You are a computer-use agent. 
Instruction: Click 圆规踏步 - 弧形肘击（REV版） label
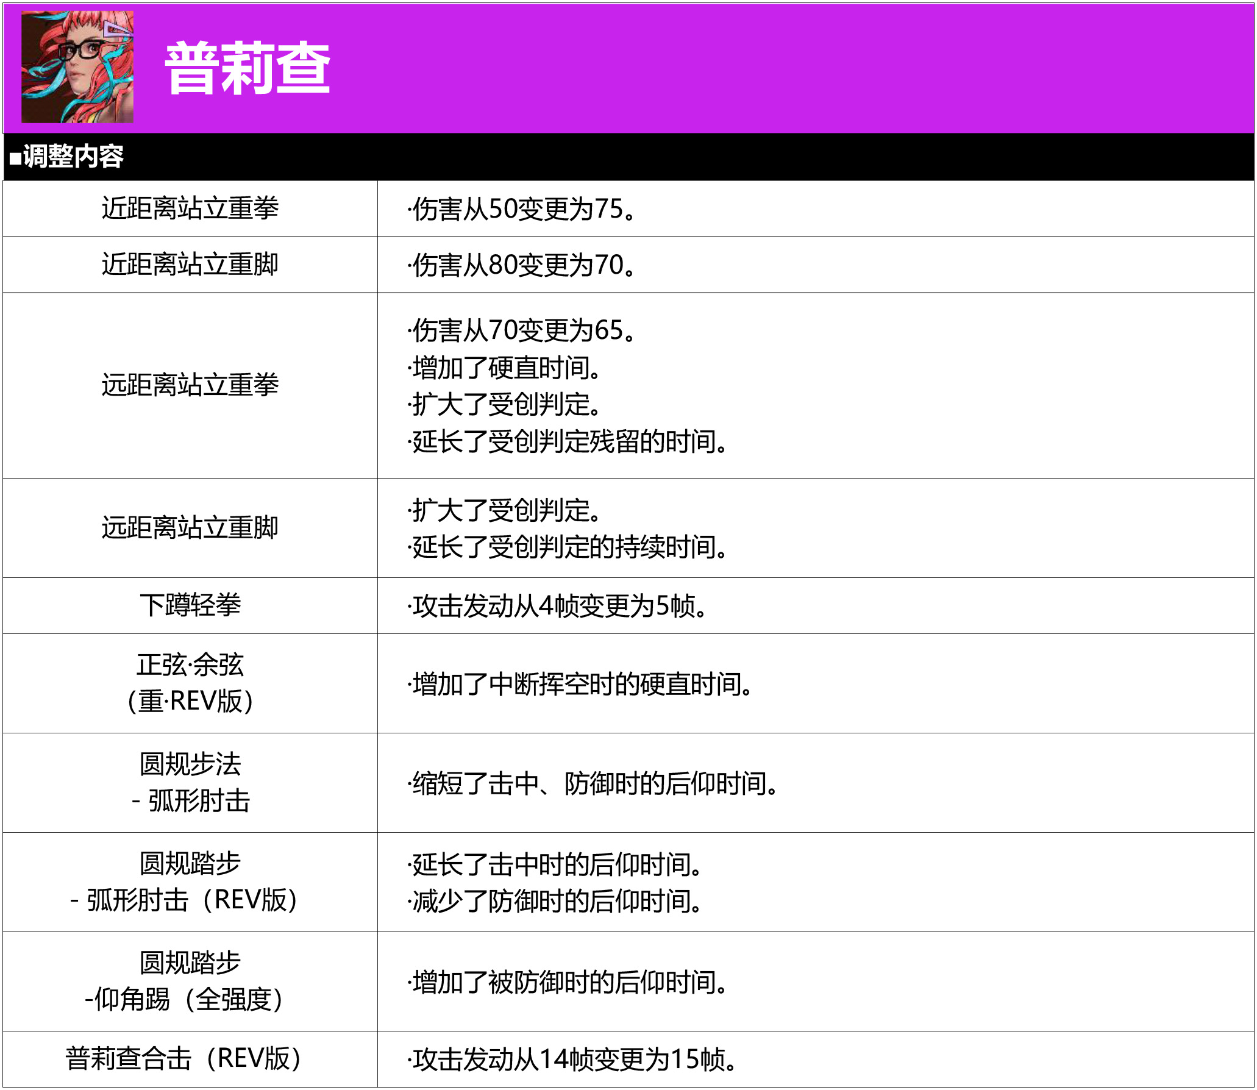tap(185, 882)
